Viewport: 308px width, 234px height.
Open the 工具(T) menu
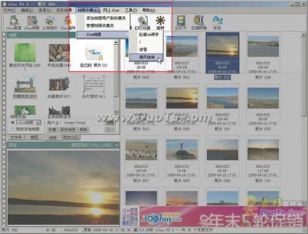pos(131,10)
